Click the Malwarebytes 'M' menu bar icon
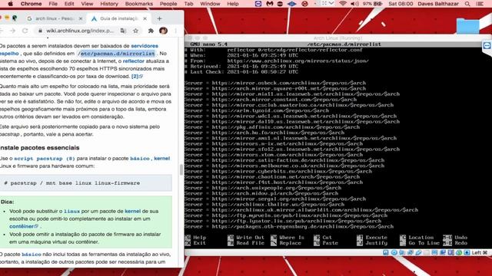This screenshot has height=276, width=492. tap(270, 4)
